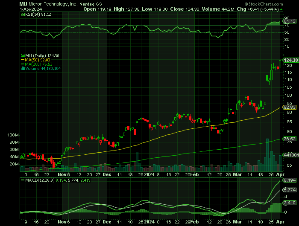This screenshot has height=226, width=299.
Task: Click the candlestick icon before MU (Daily)
Action: 23,56
